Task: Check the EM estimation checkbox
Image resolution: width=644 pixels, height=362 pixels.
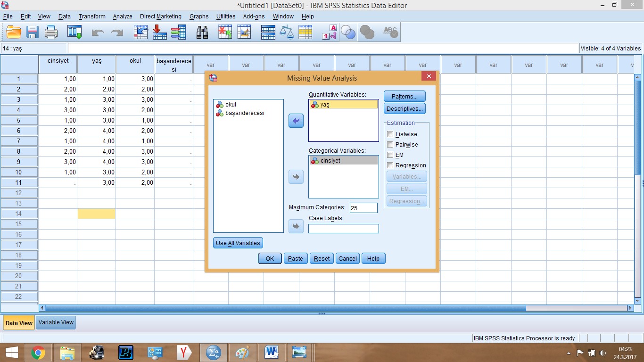Action: tap(390, 155)
